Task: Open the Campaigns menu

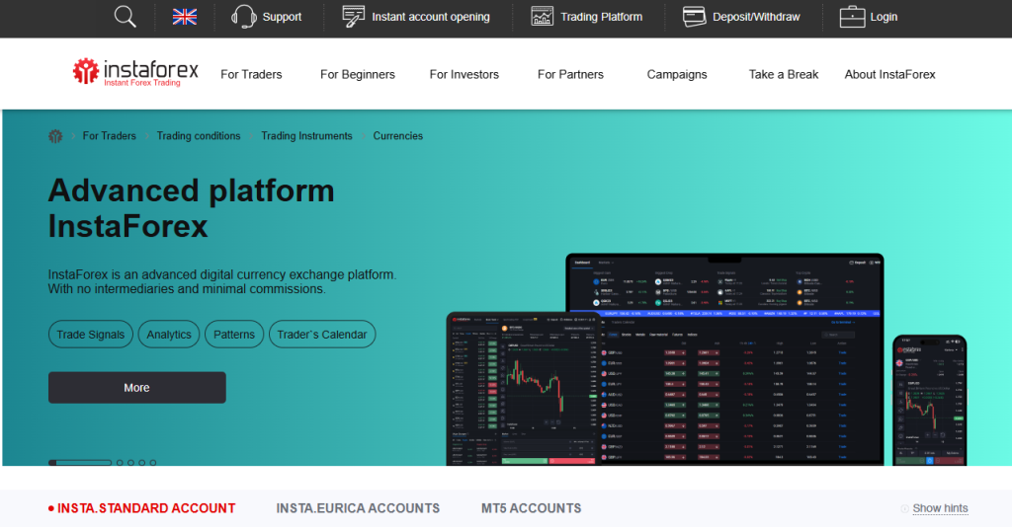Action: pos(677,74)
